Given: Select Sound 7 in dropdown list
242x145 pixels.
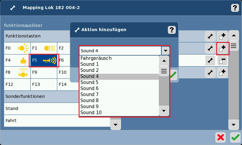Looking at the screenshot, I should tap(119, 95).
